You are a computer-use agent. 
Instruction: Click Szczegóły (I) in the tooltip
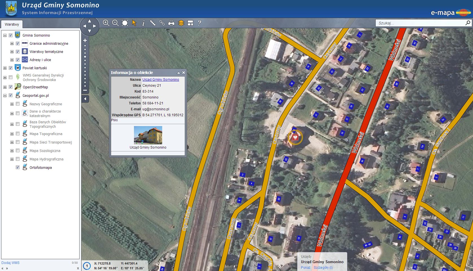(x=323, y=268)
